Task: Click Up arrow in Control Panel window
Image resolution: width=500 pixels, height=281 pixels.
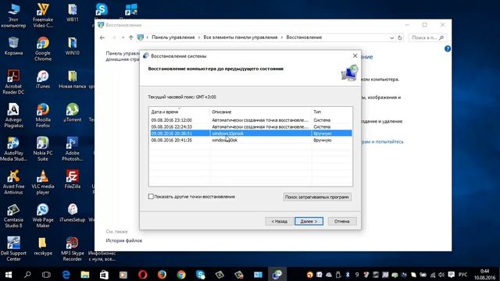Action: 131,37
